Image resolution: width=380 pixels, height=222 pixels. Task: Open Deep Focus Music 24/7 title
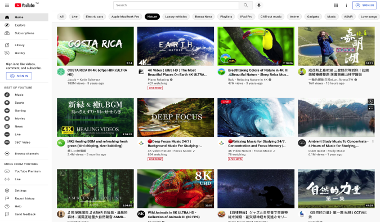coord(175,144)
